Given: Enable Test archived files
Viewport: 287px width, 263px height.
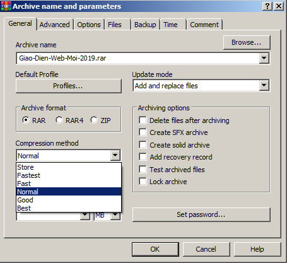Looking at the screenshot, I should (x=143, y=170).
